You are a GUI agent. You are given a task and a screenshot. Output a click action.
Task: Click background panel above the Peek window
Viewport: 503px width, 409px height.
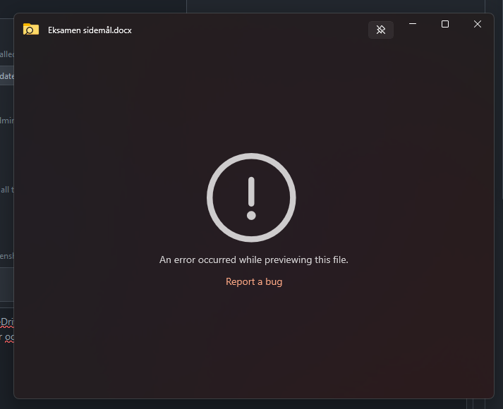(x=335, y=6)
